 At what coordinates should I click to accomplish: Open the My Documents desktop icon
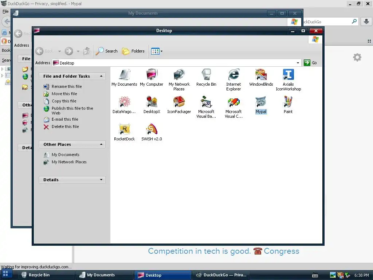124,78
